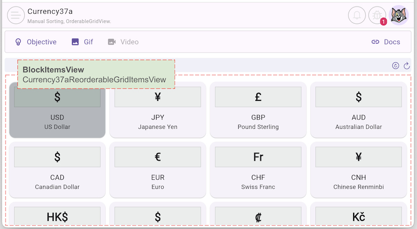Open the Tom cat profile avatar
This screenshot has height=229, width=417.
[x=399, y=15]
